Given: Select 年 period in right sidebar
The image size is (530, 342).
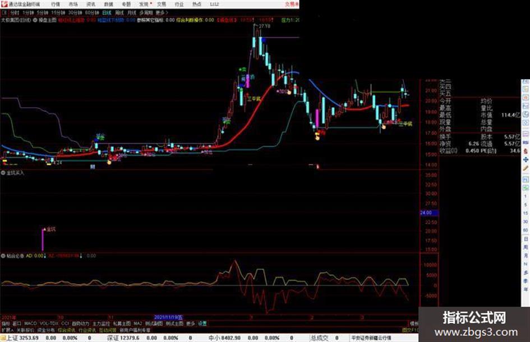Looking at the screenshot, I should pos(526,290).
